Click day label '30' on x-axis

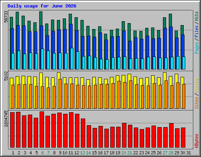click(x=183, y=153)
